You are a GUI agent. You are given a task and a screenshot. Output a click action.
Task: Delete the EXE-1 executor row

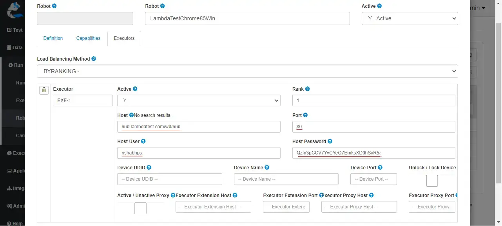44,90
